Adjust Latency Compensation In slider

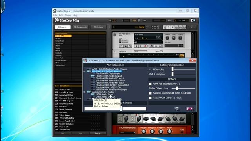click(x=173, y=69)
